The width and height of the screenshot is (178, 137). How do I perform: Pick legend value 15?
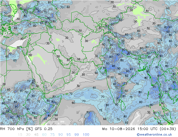20,135
